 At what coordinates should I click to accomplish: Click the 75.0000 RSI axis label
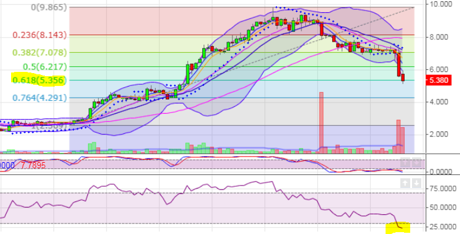click(x=439, y=189)
